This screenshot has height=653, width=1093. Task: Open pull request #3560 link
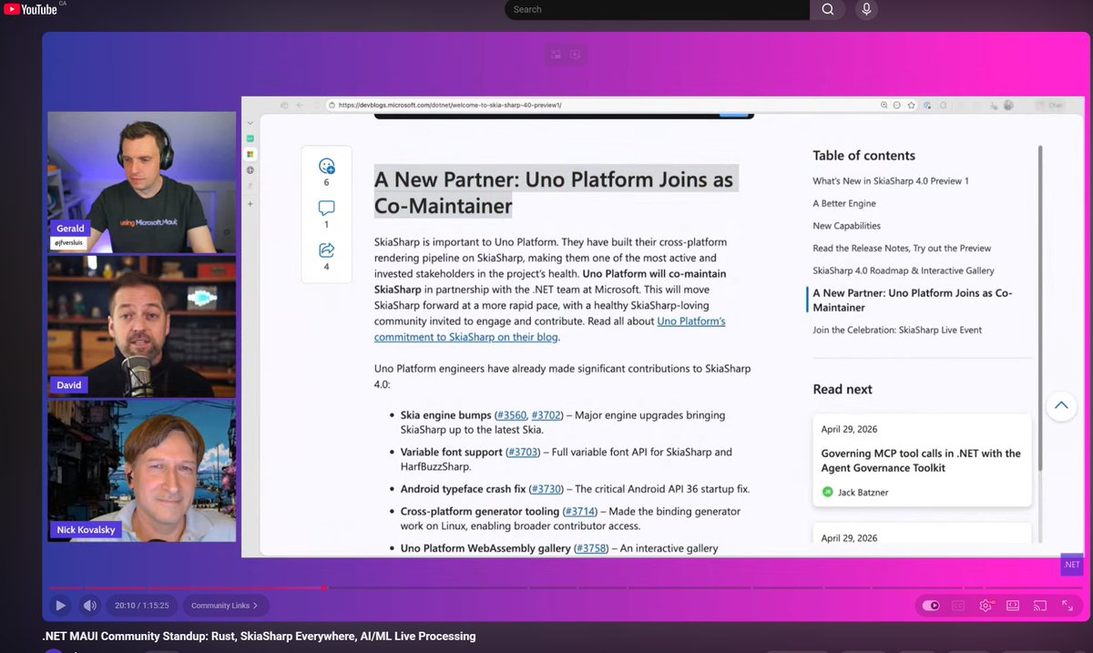point(511,415)
